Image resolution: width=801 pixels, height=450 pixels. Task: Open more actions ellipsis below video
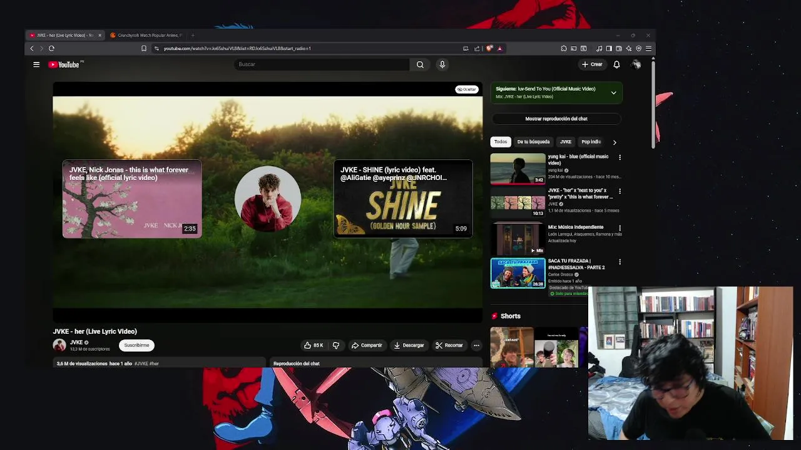476,345
